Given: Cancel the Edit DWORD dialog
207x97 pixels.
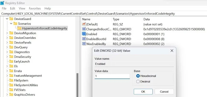Looking at the screenshot, I should pyautogui.click(x=164, y=92).
